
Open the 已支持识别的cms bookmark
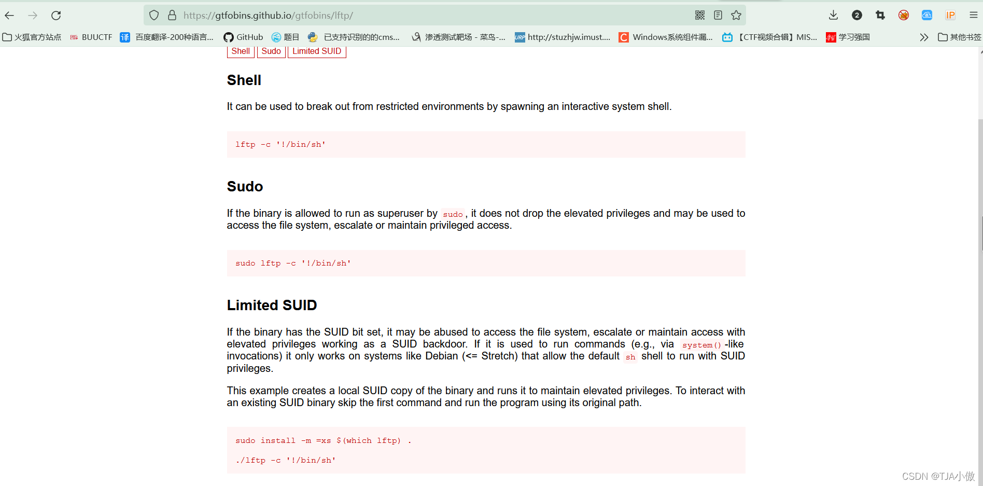click(x=354, y=37)
